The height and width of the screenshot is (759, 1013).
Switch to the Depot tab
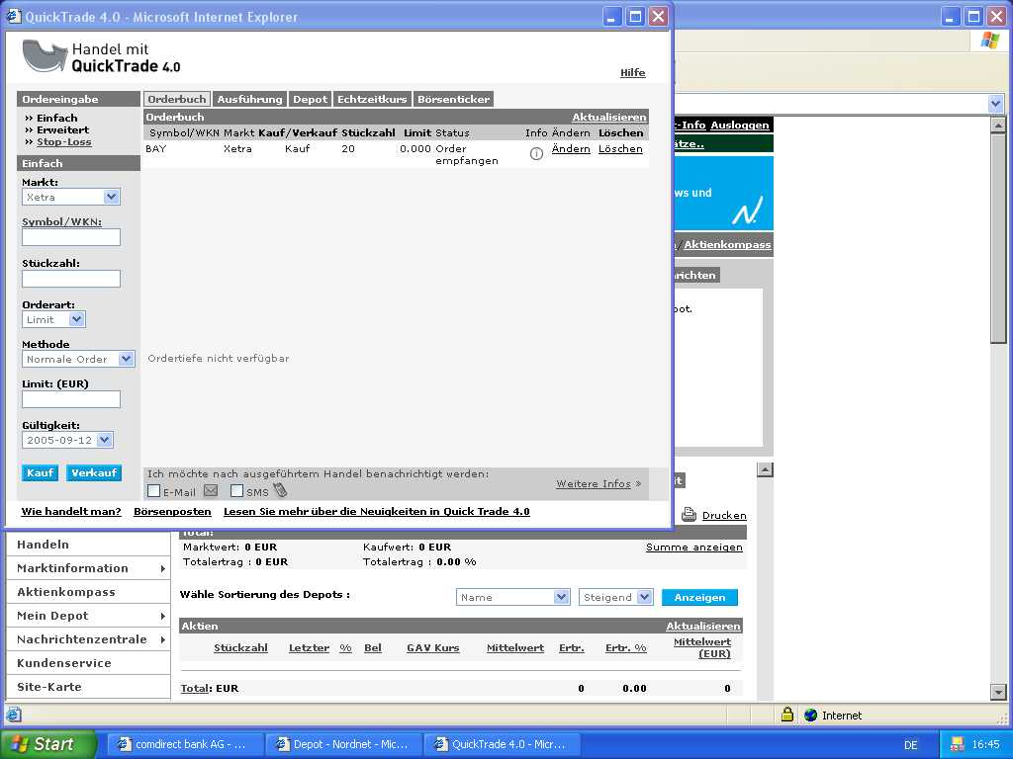(310, 99)
